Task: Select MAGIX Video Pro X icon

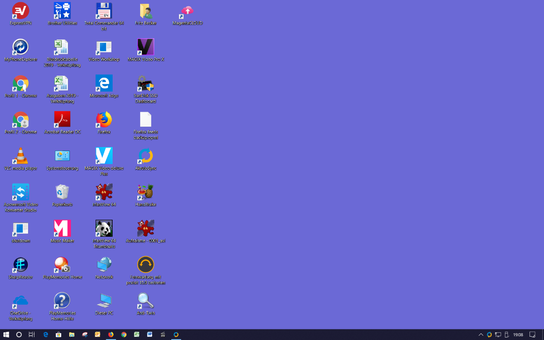Action: coord(146,47)
